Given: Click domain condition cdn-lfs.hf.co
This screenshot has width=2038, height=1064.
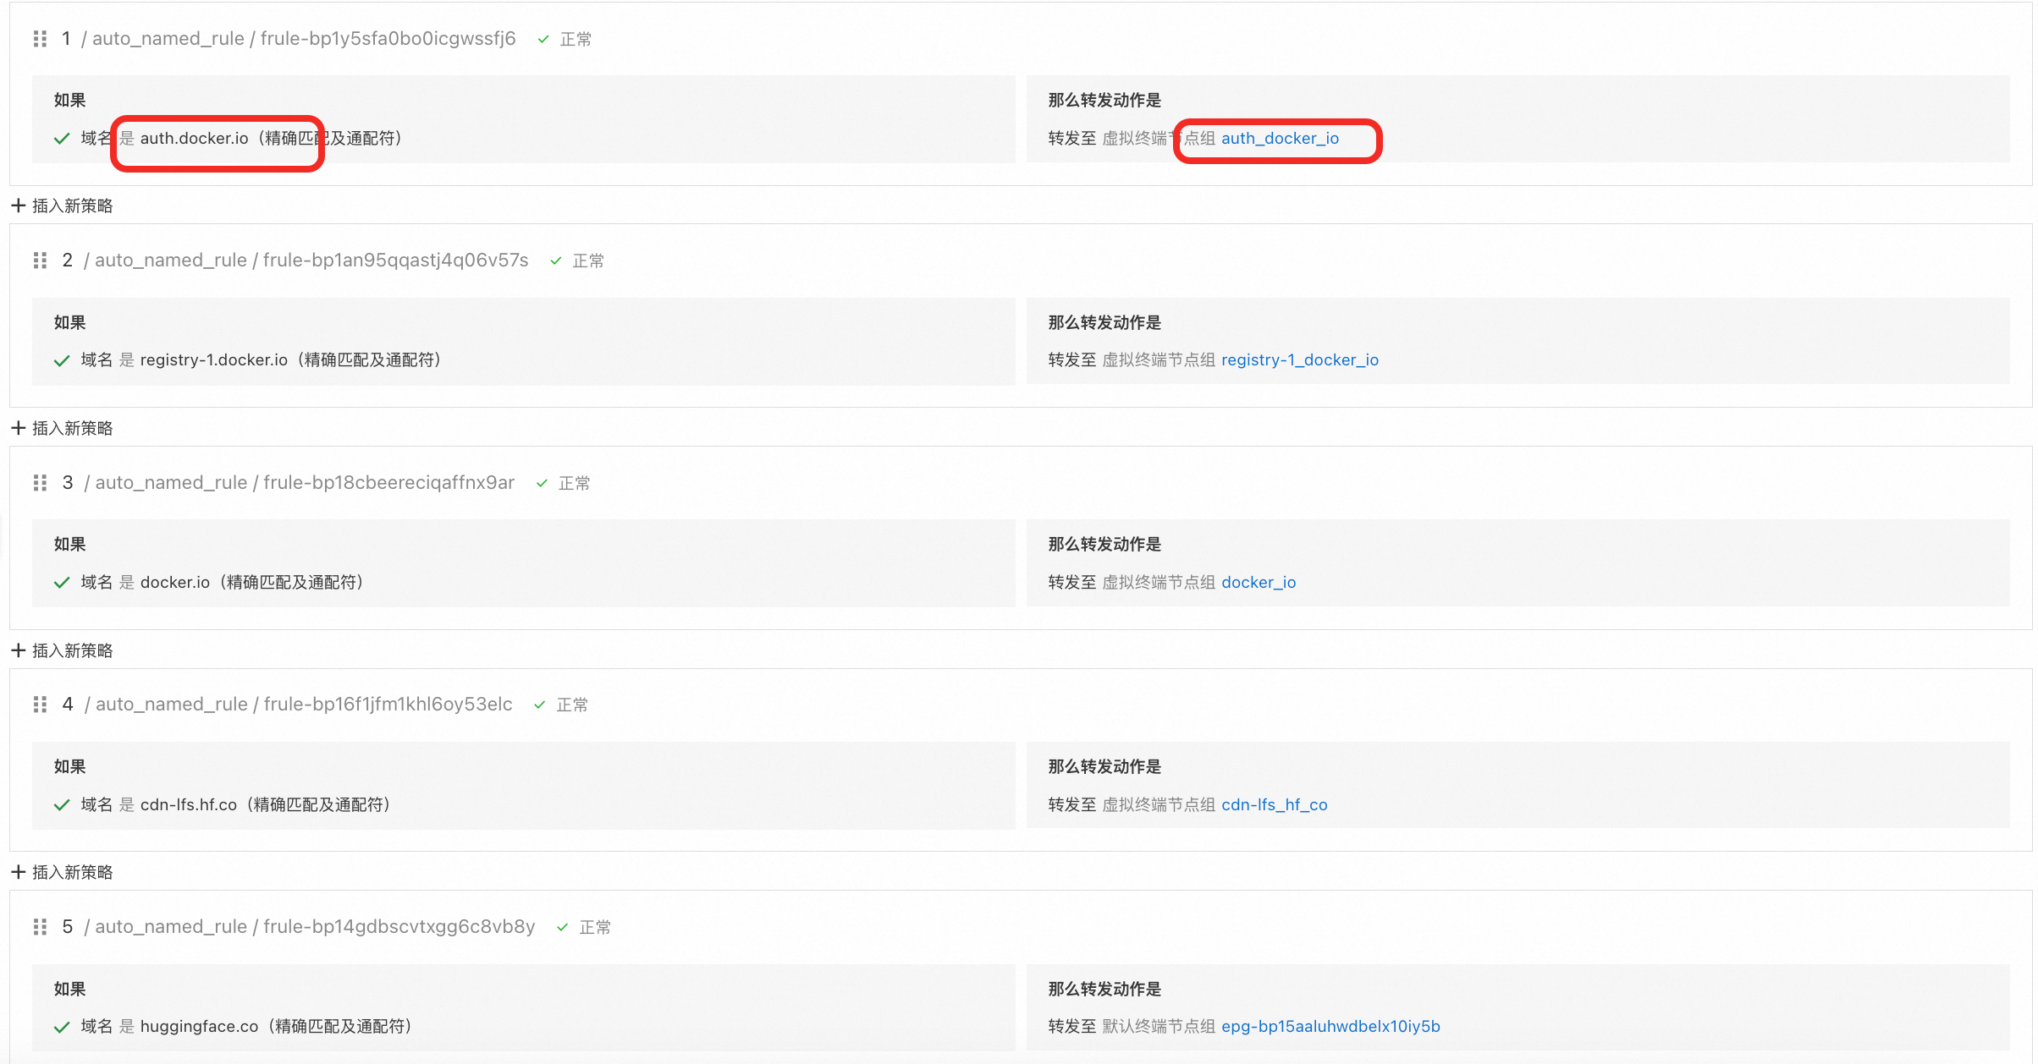Looking at the screenshot, I should pos(188,805).
